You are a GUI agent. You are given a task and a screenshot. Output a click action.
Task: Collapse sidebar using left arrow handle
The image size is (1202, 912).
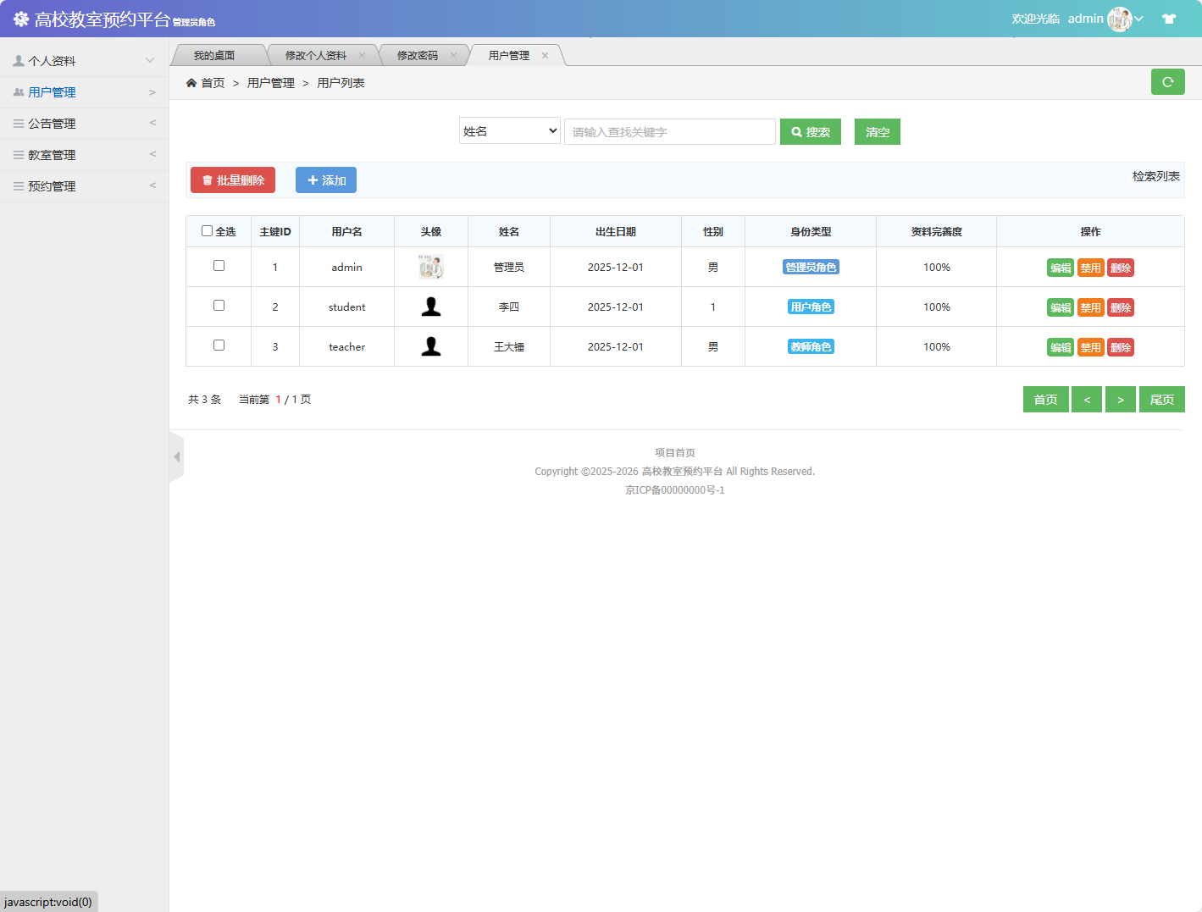(x=176, y=457)
